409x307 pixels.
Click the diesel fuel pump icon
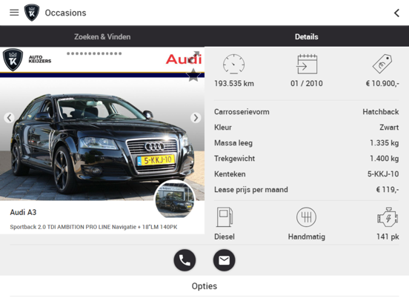225,217
